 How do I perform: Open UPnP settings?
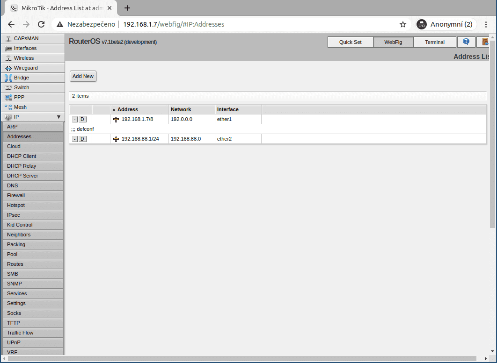(33, 342)
